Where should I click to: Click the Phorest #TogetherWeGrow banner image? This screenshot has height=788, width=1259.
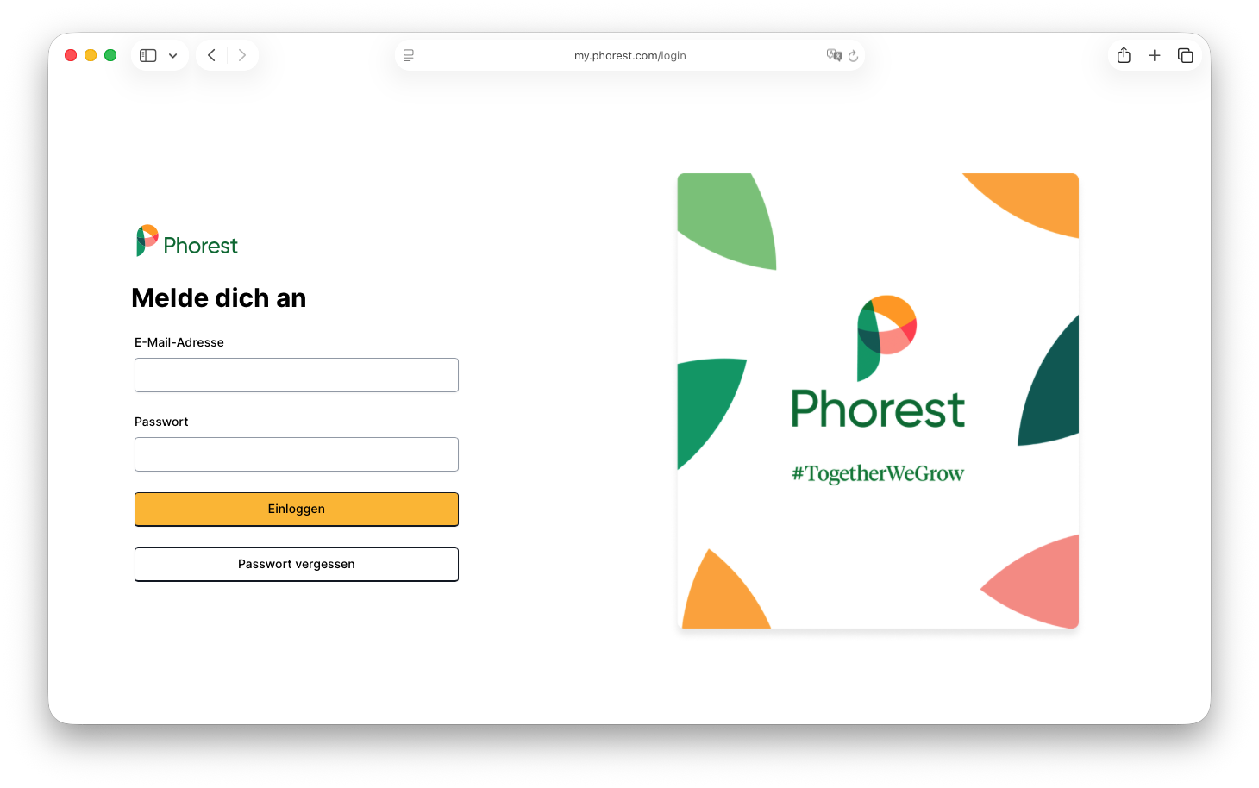[878, 401]
